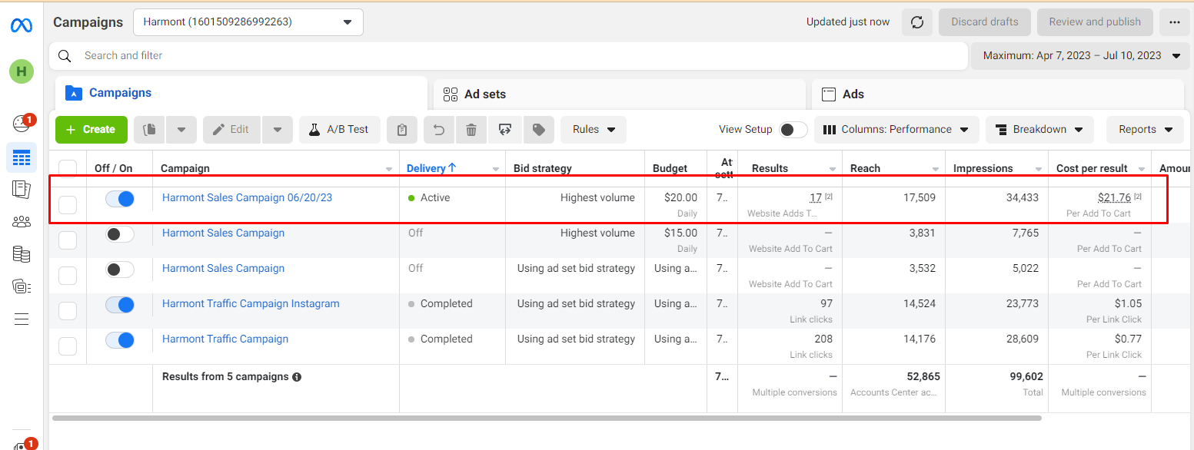Viewport: 1194px width, 450px height.
Task: Click the $21.76 cost per result value
Action: [1114, 198]
